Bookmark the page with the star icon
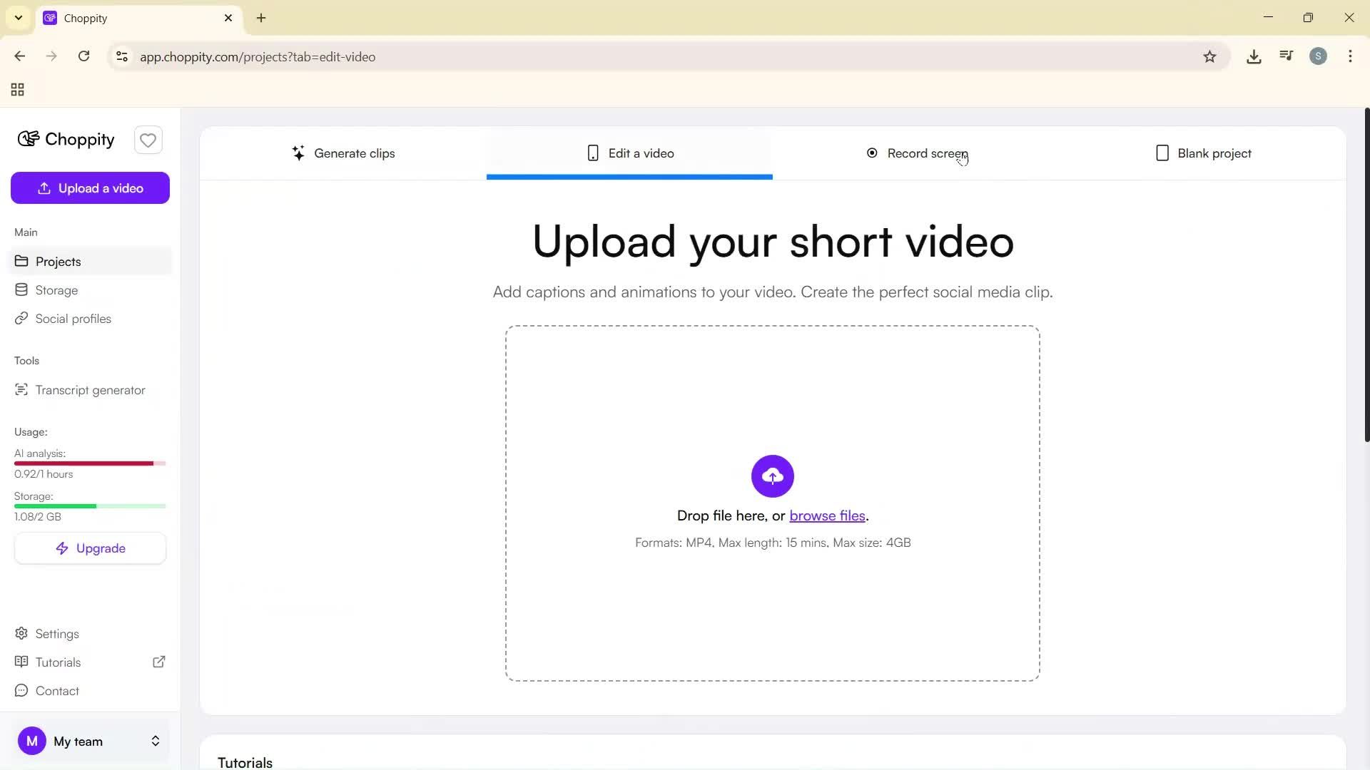 [x=1210, y=56]
